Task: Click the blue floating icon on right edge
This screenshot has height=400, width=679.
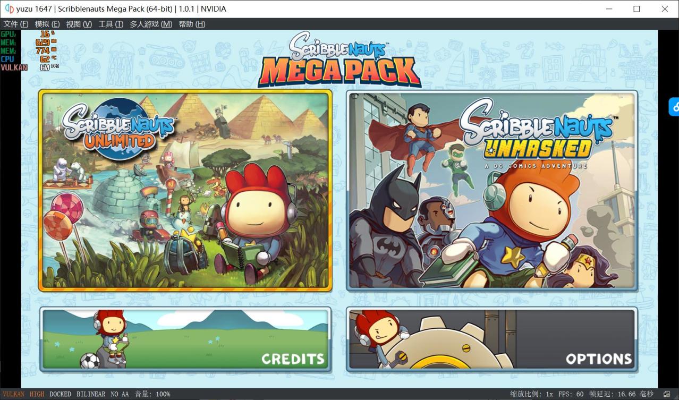Action: (x=674, y=107)
